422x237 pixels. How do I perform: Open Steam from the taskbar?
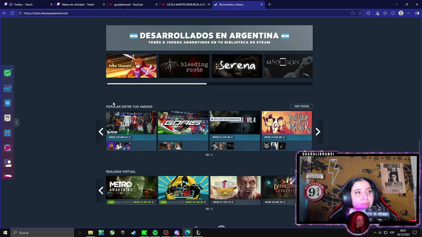click(x=134, y=233)
